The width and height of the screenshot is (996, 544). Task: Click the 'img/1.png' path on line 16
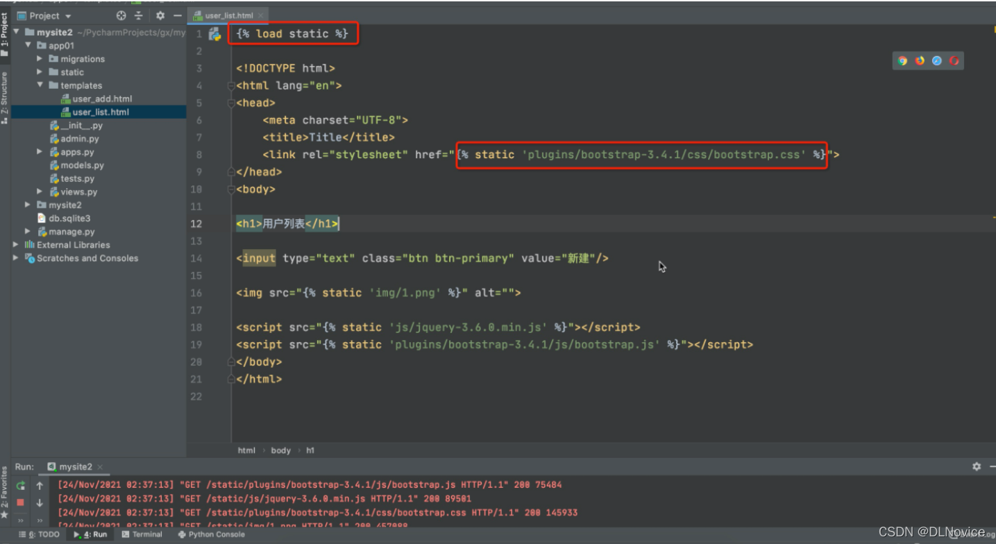coord(407,293)
